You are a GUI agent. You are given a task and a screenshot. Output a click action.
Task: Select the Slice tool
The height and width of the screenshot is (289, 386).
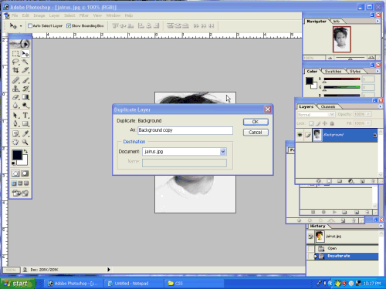(25, 70)
